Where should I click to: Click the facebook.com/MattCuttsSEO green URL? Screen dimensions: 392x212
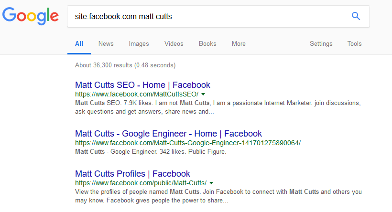[137, 94]
